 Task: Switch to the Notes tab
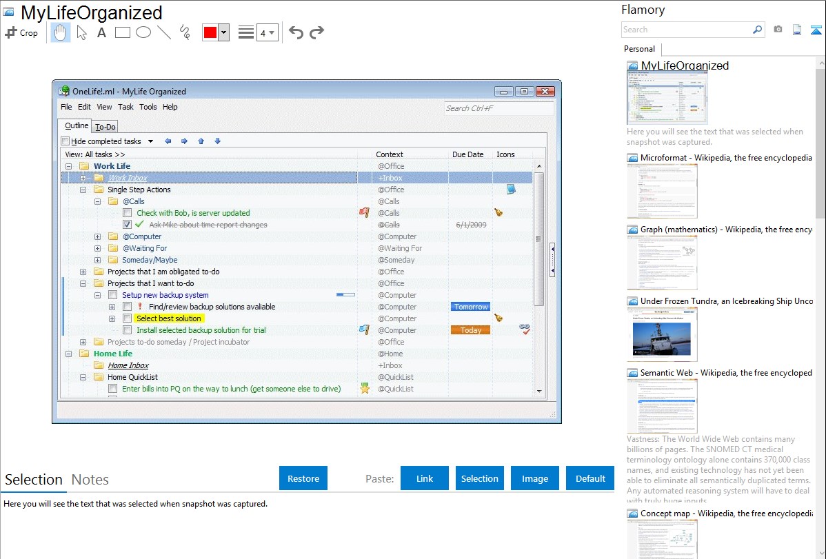90,480
